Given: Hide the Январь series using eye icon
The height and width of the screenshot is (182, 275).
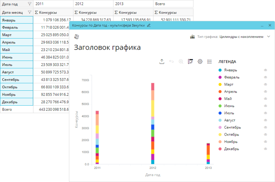Looking at the screenshot, I should (x=266, y=70).
